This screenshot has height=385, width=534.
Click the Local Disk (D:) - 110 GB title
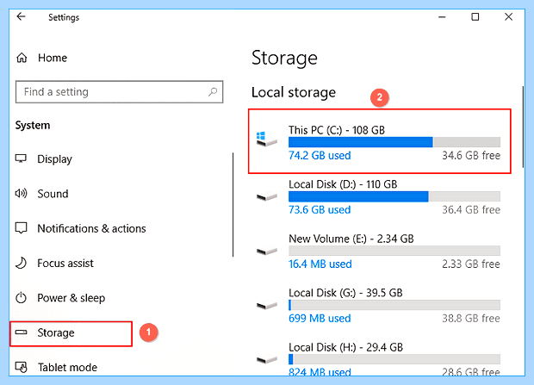coord(343,184)
